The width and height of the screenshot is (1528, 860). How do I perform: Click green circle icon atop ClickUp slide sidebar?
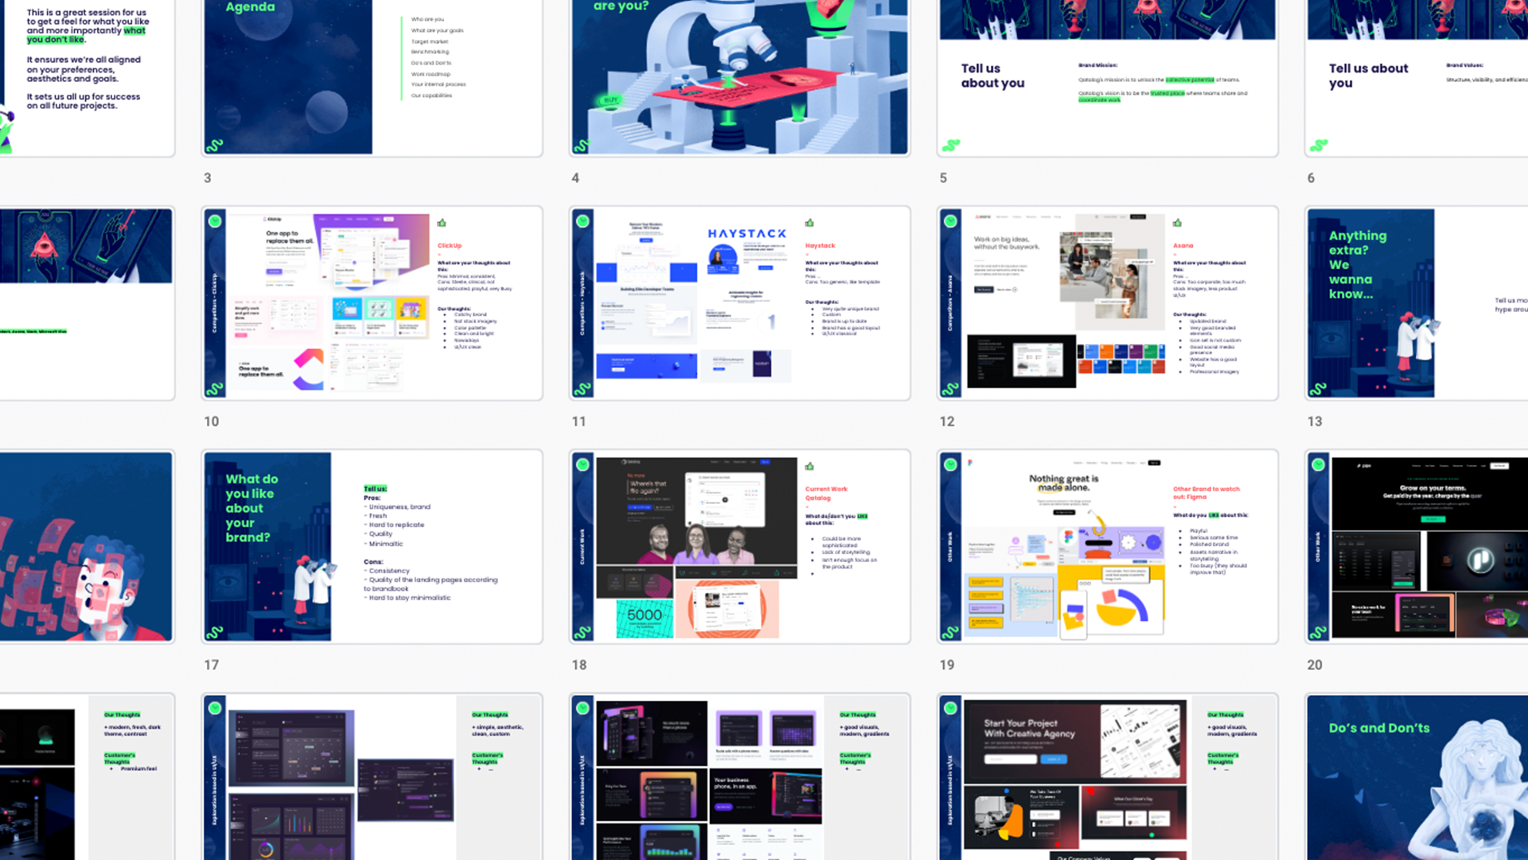click(x=215, y=221)
